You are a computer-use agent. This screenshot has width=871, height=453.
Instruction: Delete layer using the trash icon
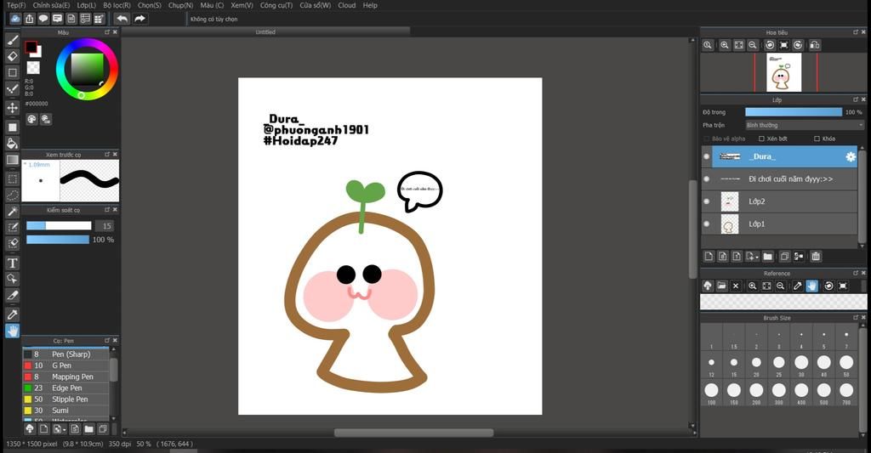(816, 256)
